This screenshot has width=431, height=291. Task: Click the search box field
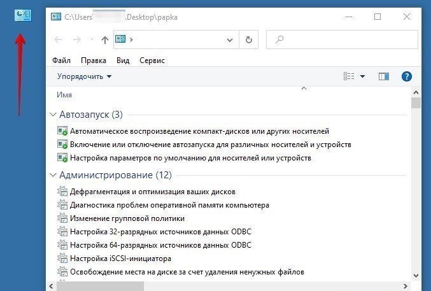pos(343,39)
